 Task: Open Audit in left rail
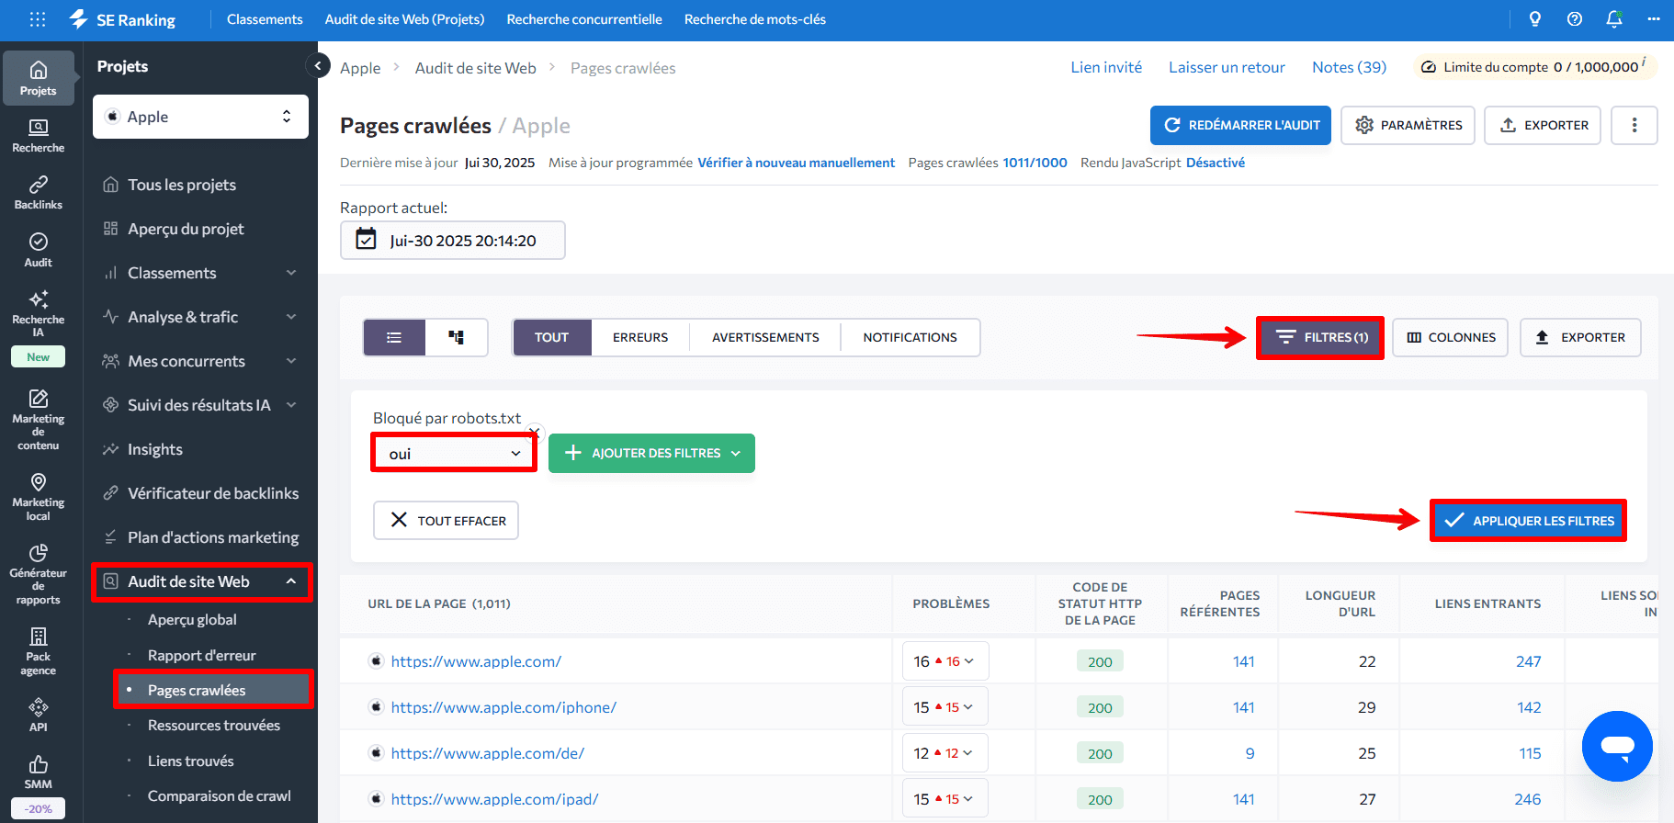click(39, 250)
